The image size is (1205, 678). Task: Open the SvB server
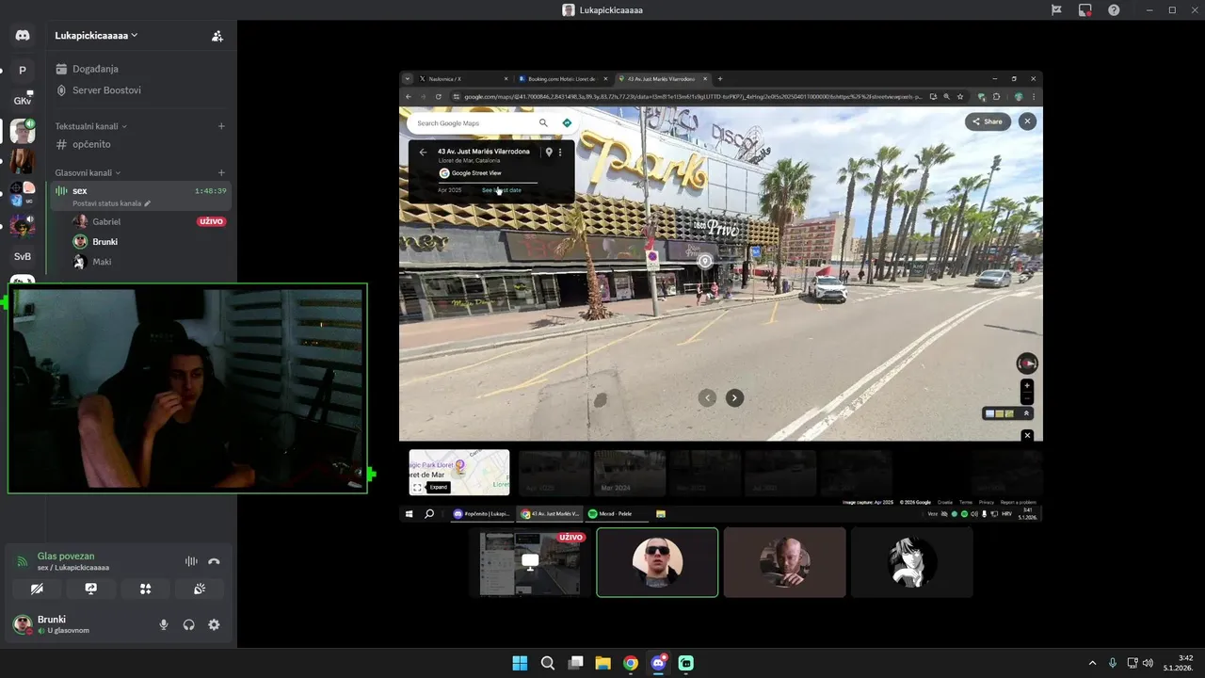(23, 256)
